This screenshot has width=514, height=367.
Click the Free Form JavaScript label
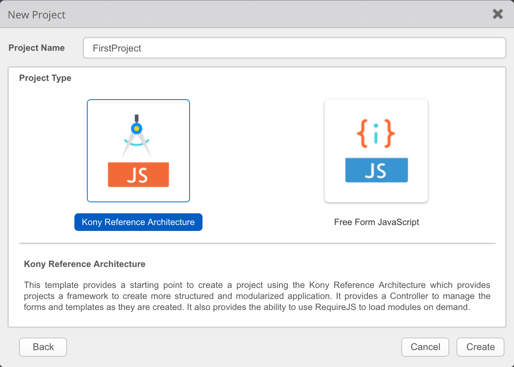tap(376, 222)
